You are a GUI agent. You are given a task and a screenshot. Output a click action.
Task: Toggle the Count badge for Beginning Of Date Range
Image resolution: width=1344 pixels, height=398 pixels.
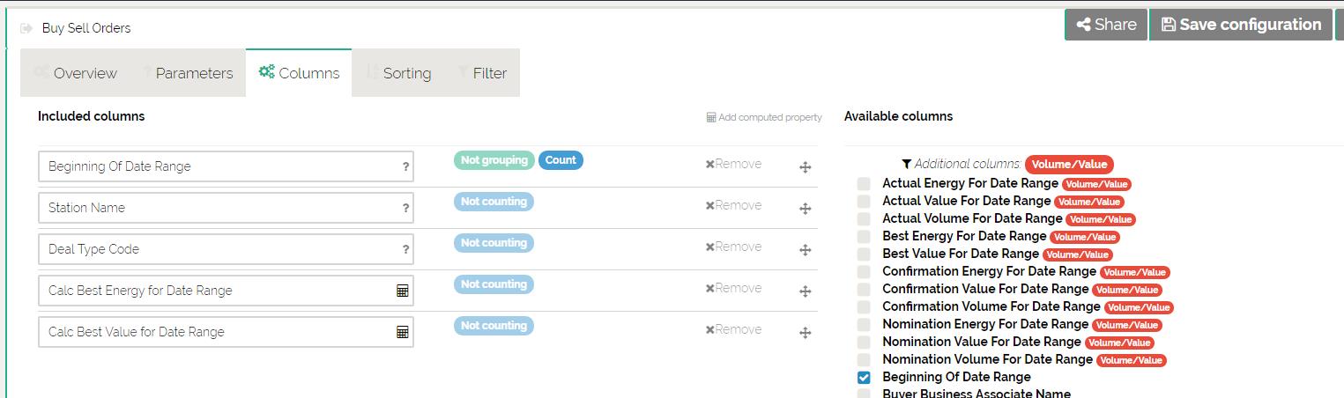[x=561, y=160]
